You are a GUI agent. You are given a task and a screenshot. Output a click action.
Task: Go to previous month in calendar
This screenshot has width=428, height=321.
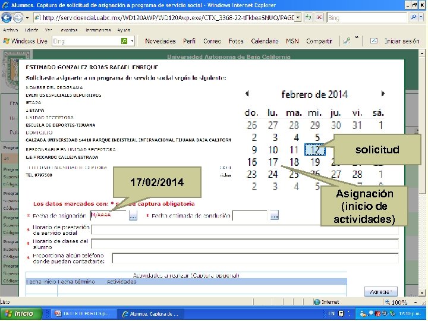247,94
